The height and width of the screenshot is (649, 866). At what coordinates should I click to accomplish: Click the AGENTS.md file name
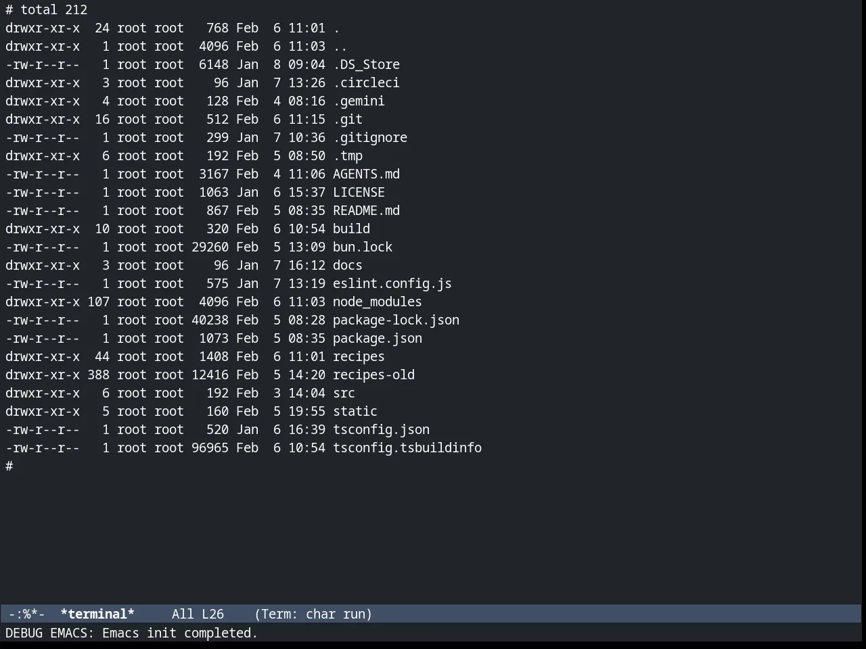[366, 174]
